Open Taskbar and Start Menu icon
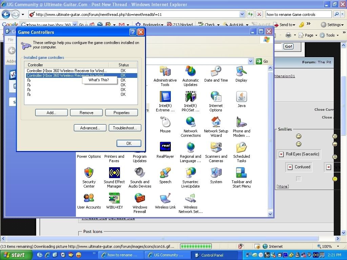 point(241,177)
